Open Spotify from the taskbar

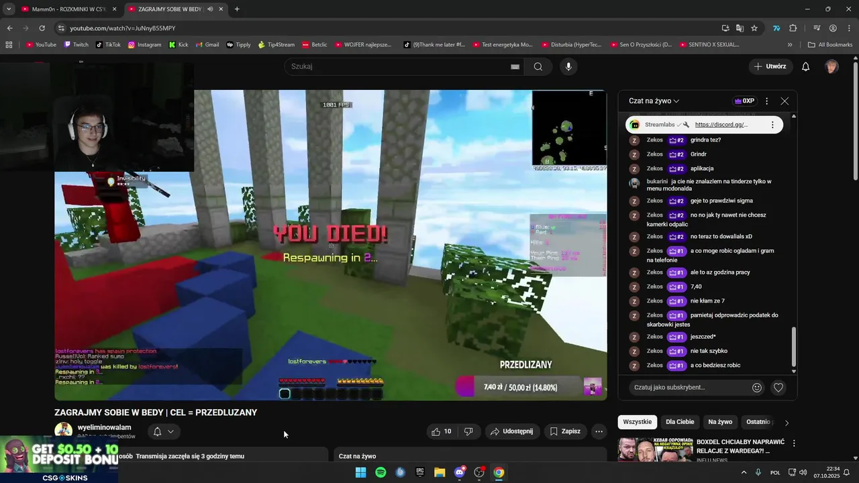pyautogui.click(x=381, y=472)
